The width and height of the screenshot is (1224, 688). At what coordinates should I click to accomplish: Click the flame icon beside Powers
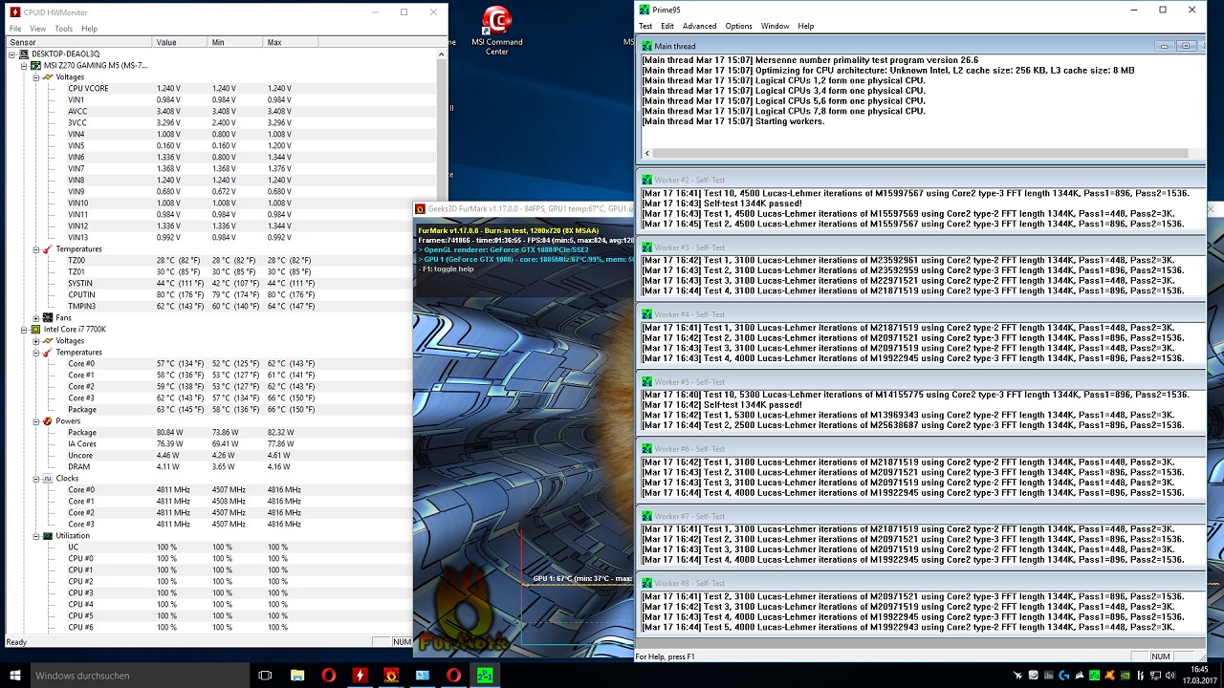coord(48,420)
